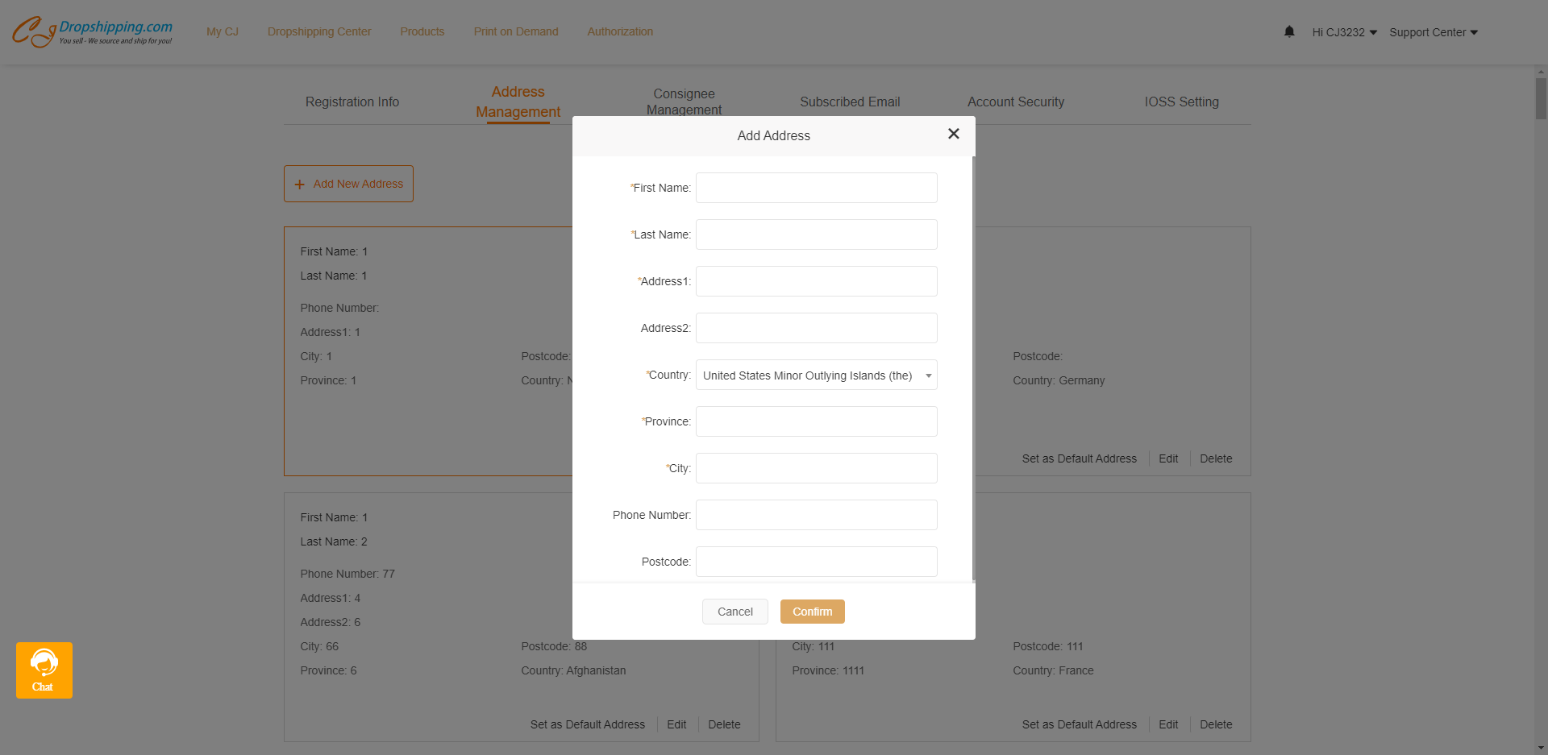
Task: Click the CJDropshipping logo
Action: (x=93, y=31)
